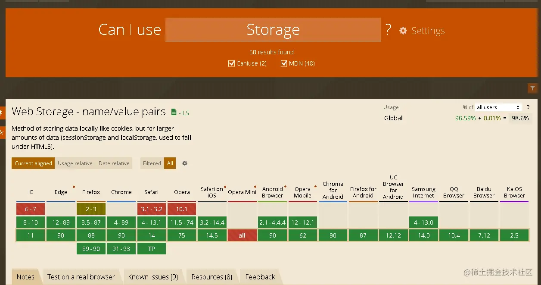Open the all users dropdown
541x285 pixels.
tap(498, 107)
